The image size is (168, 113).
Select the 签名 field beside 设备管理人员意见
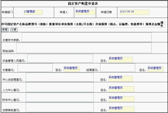tap(121, 60)
